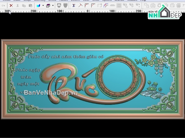This screenshot has width=185, height=138.
Task: Select the straight chamfer corner tool
Action: pos(93,6)
